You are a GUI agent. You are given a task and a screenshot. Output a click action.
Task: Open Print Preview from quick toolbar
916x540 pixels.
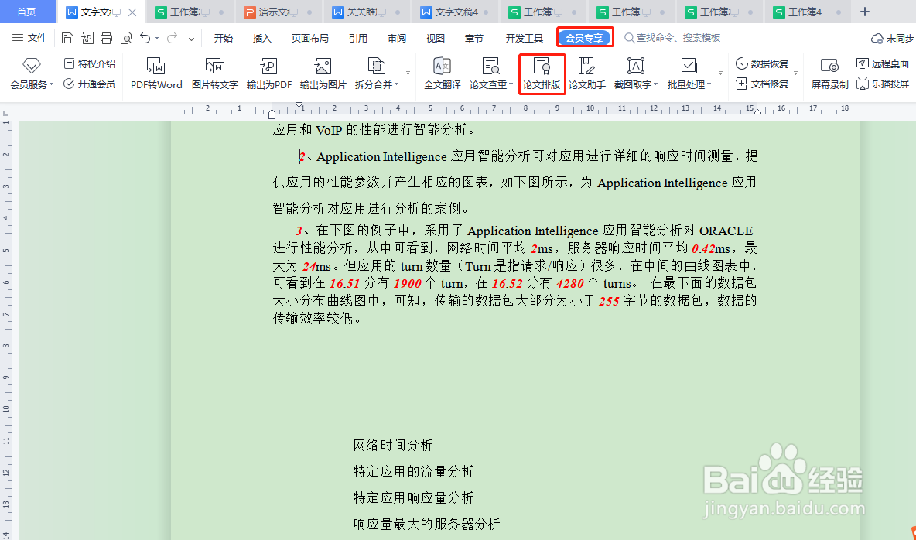[125, 38]
